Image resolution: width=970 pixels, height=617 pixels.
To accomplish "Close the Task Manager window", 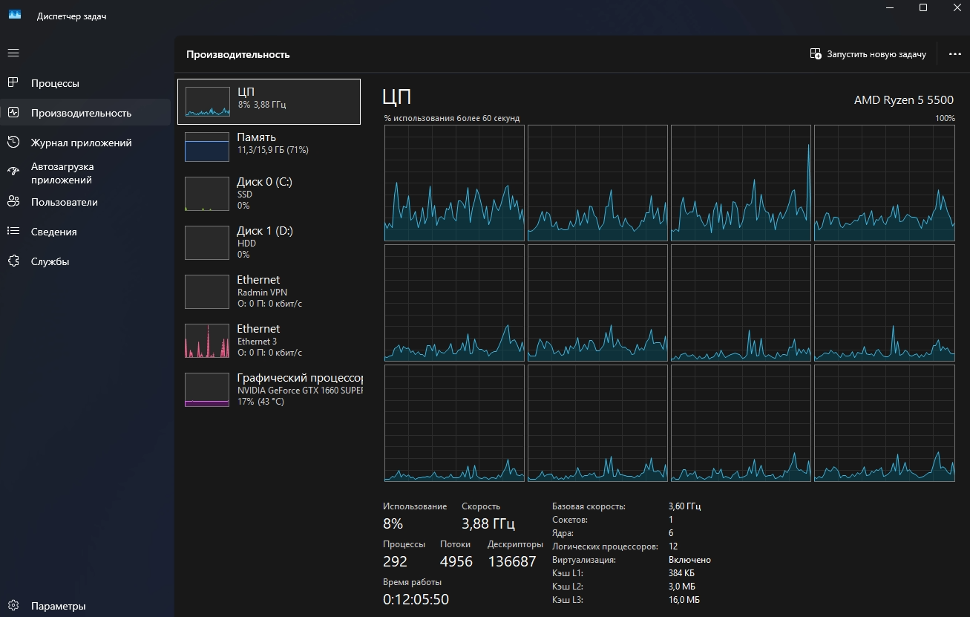I will [x=956, y=7].
